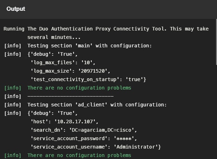Click the 'several minutes...' text line
The width and height of the screenshot is (217, 159).
(54, 37)
